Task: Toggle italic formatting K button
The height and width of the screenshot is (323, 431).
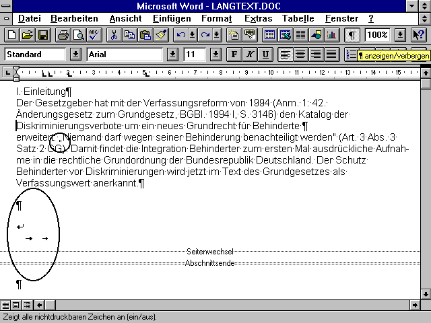Action: pos(250,55)
